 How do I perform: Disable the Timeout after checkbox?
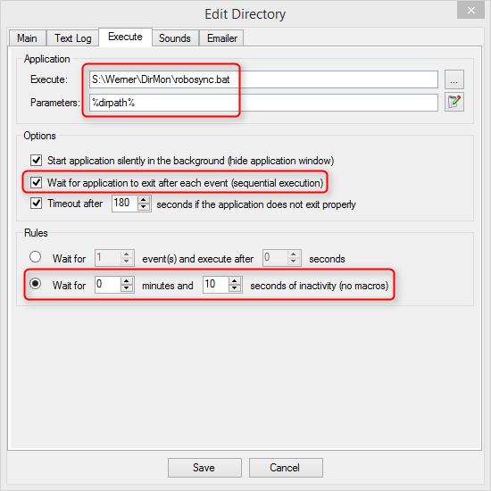tap(36, 204)
